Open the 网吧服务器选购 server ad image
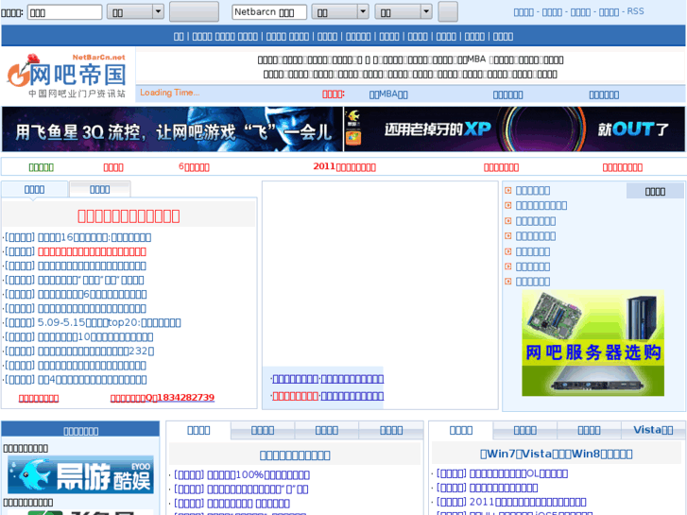687x515 pixels. click(x=593, y=343)
